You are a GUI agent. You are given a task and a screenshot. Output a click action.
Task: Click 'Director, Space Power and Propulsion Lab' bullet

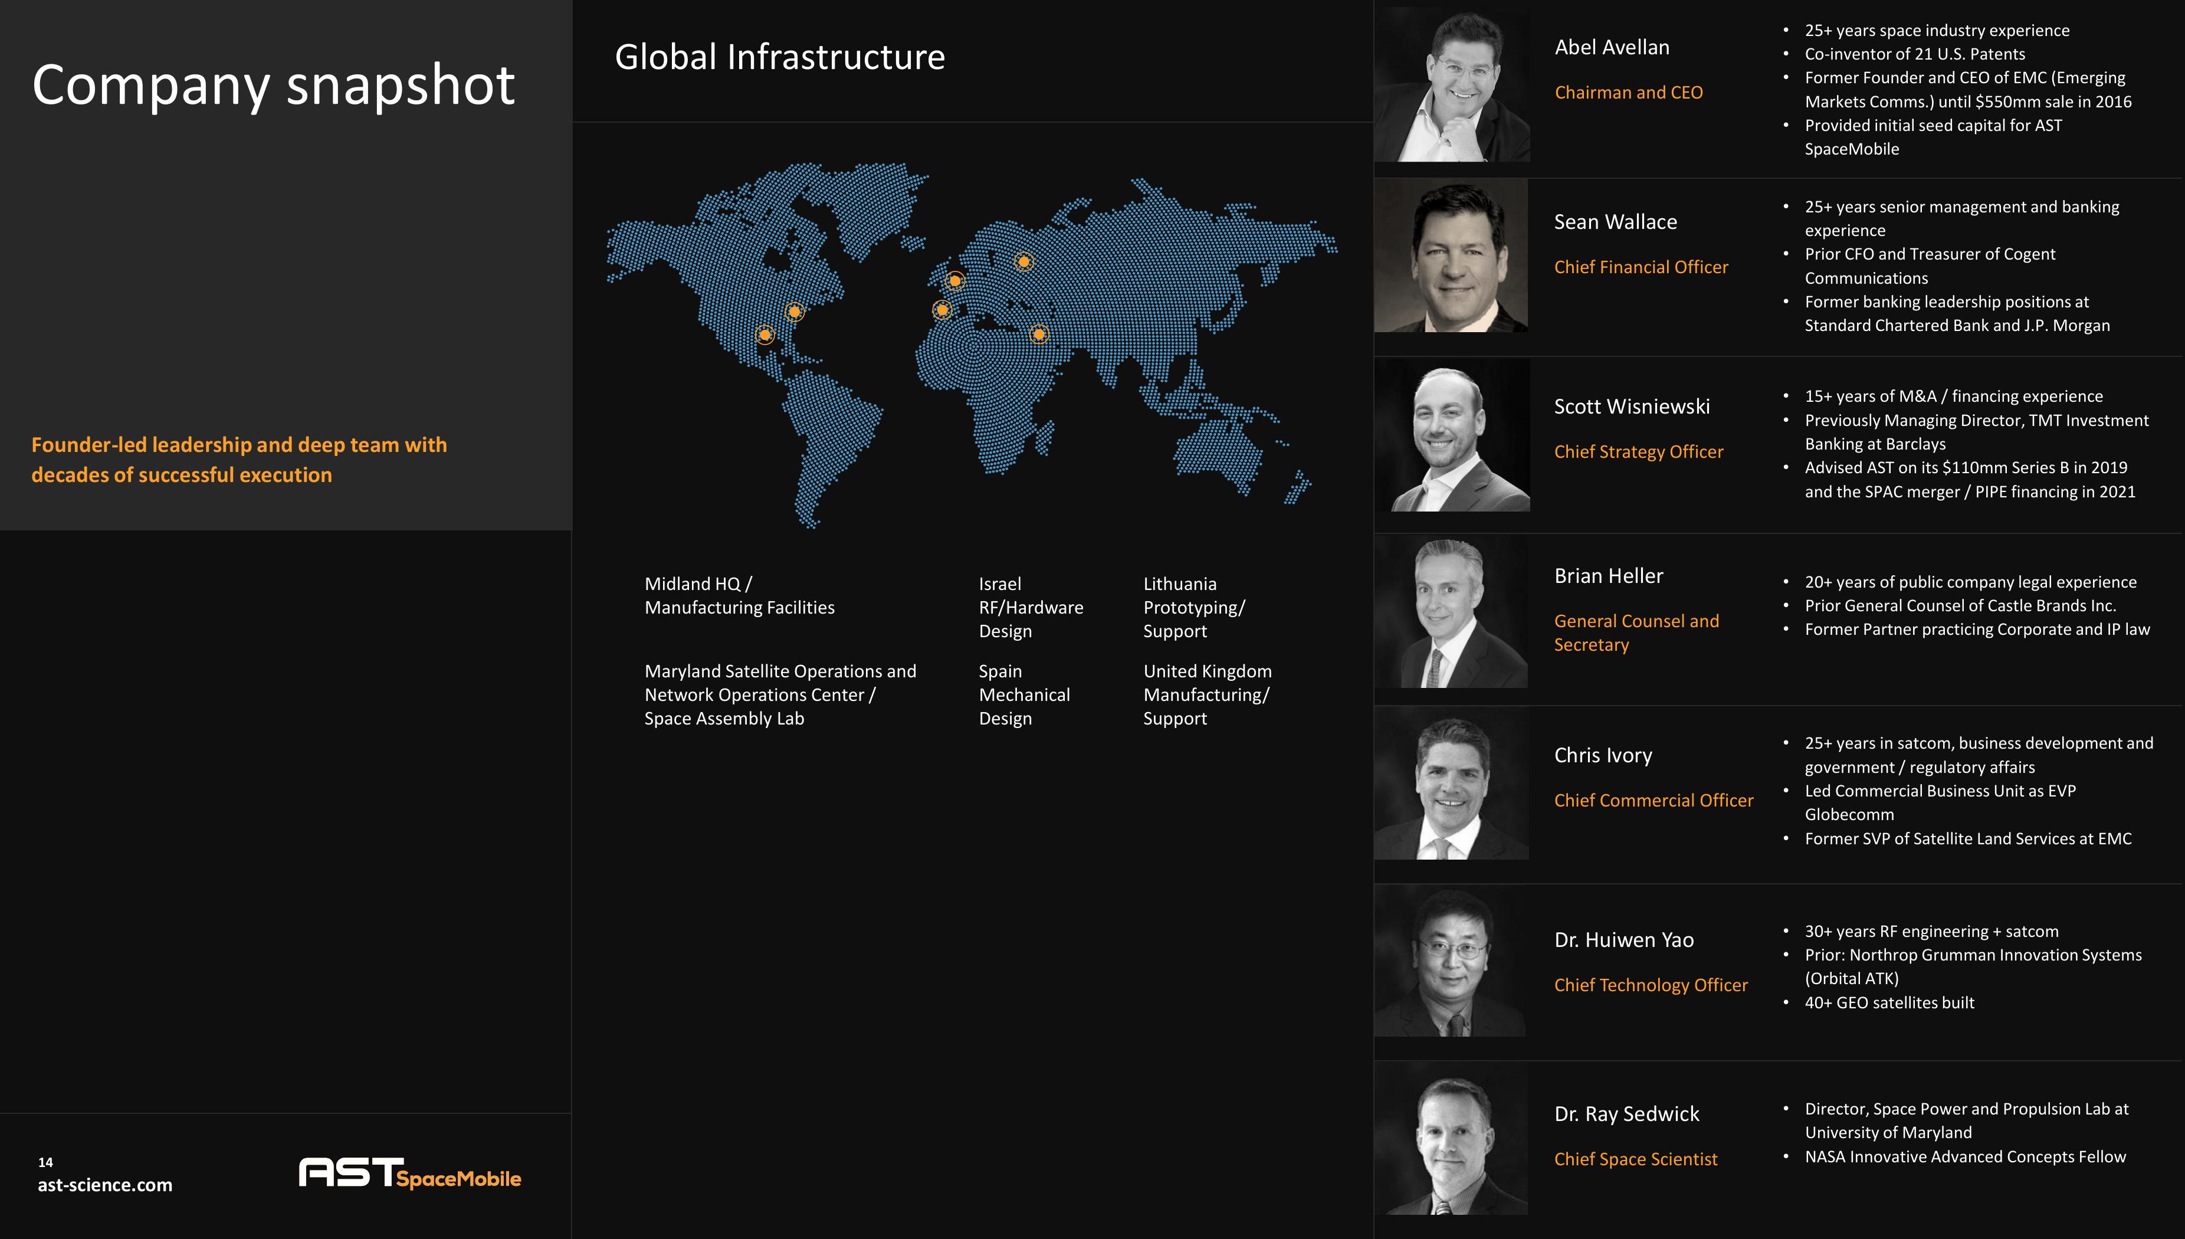point(1966,1121)
